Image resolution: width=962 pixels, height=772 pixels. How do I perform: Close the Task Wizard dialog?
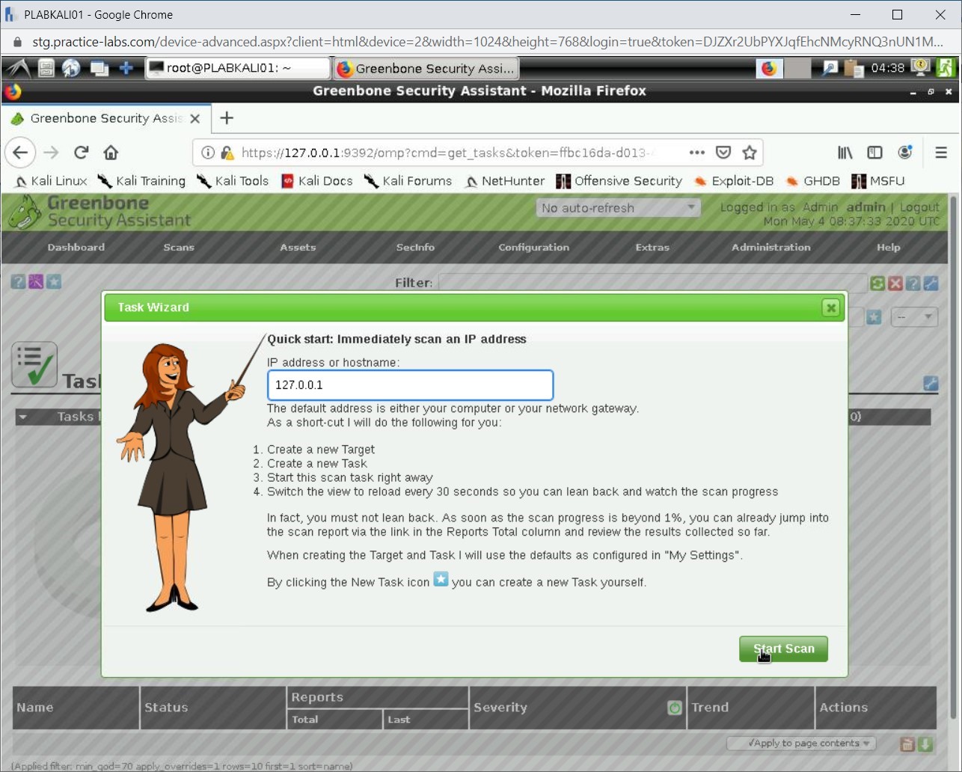pyautogui.click(x=830, y=307)
